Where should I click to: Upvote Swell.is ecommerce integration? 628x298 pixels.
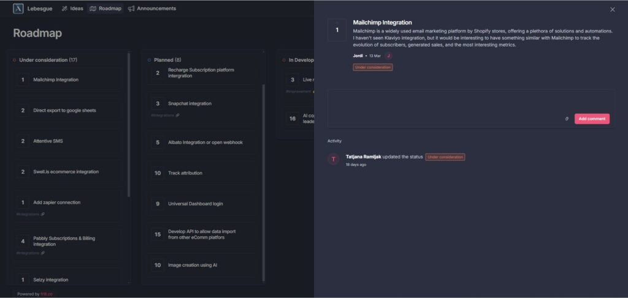coord(23,172)
